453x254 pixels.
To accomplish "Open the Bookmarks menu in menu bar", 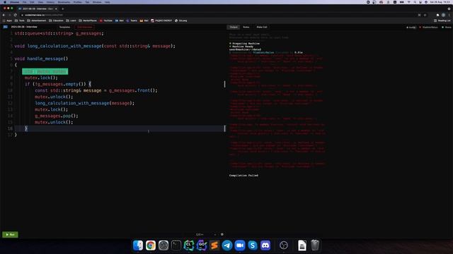I will pyautogui.click(x=64, y=2).
